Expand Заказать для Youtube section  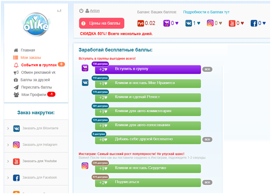click(x=36, y=161)
